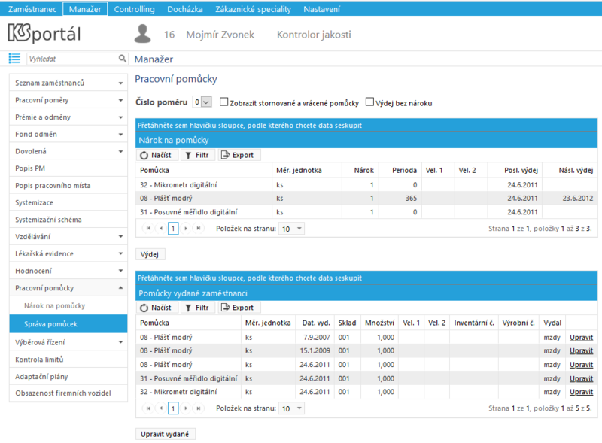Image resolution: width=602 pixels, height=443 pixels.
Task: Export the Pomůcky vydané zaměstnanci grid
Action: click(x=239, y=308)
